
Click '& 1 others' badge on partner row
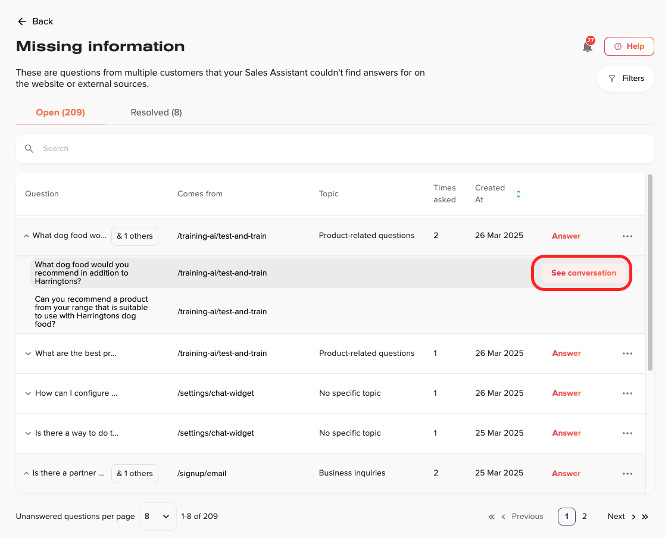pos(135,474)
